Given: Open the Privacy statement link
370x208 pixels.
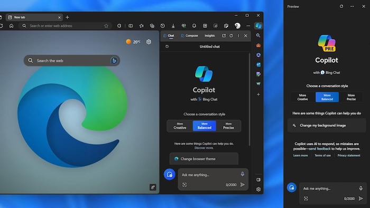Looking at the screenshot, I should pos(349,155).
